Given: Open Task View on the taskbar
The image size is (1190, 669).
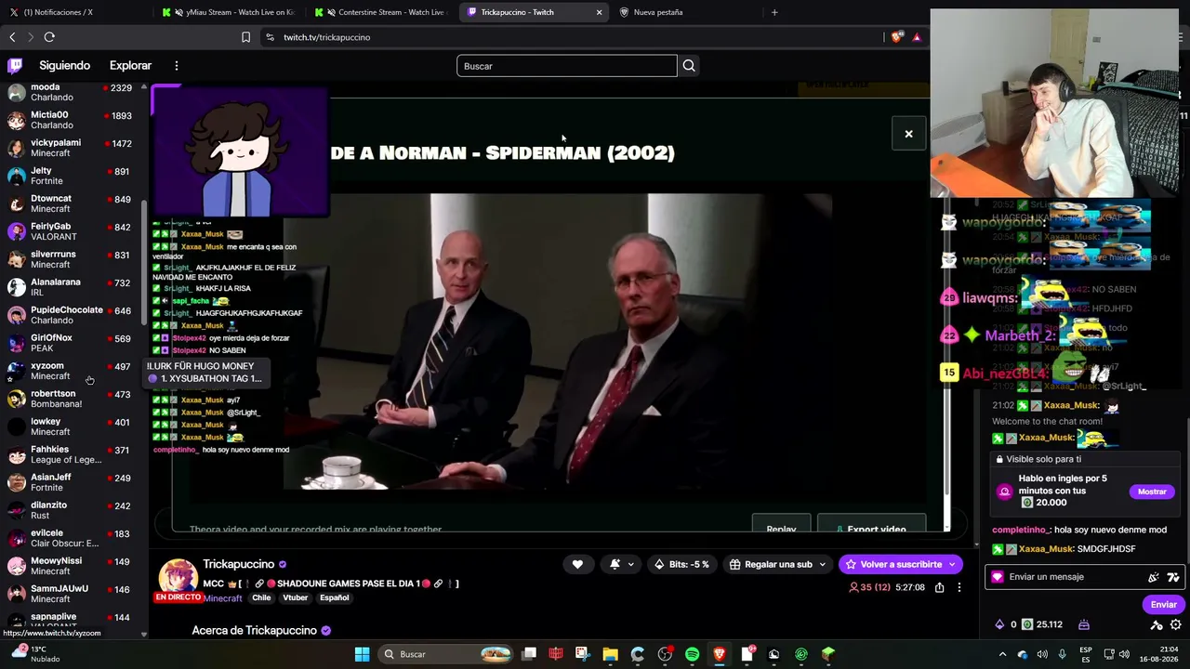Looking at the screenshot, I should [x=529, y=654].
